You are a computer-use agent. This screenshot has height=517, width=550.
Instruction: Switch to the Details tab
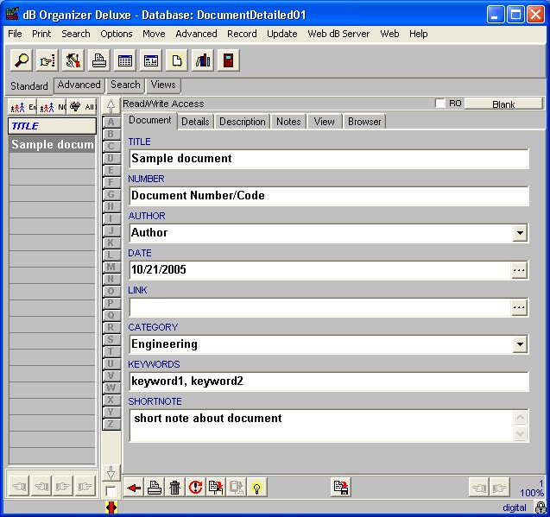(x=195, y=122)
